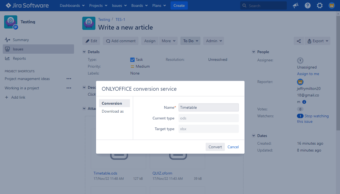
Task: Click the share issue icon
Action: click(299, 41)
